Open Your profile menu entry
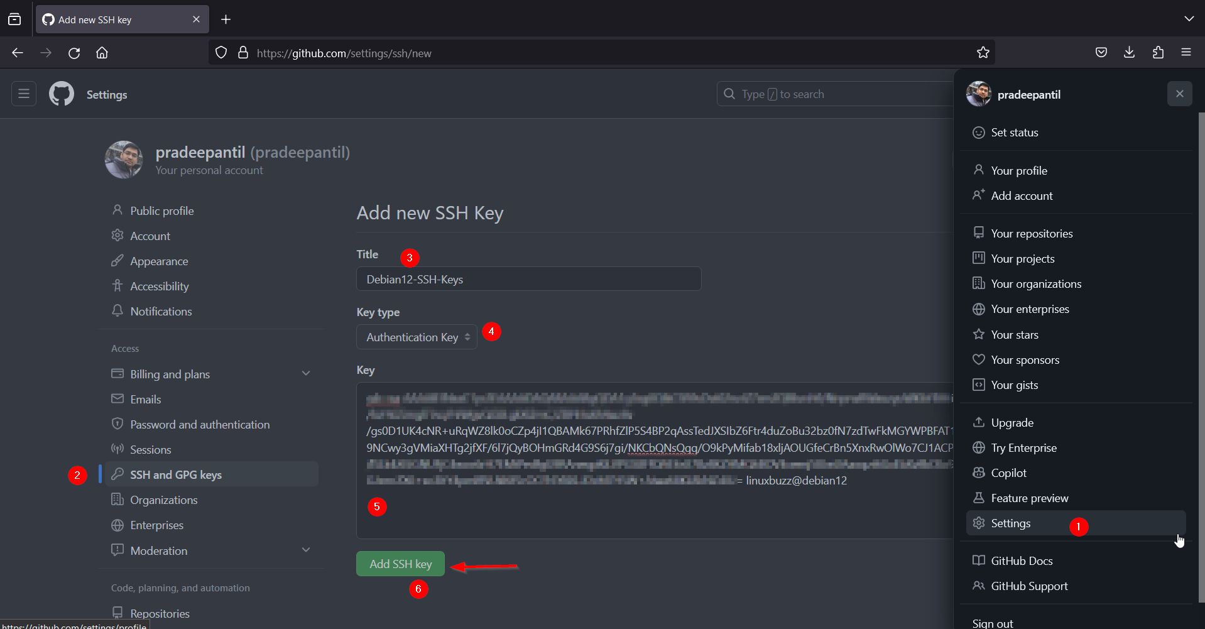 (x=1076, y=170)
